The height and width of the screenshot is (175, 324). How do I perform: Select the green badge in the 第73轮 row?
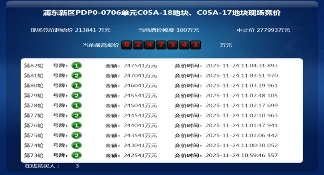click(76, 155)
